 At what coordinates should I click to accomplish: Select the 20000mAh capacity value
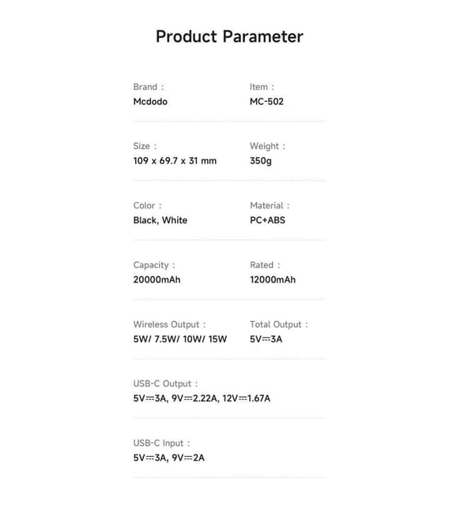pyautogui.click(x=156, y=279)
